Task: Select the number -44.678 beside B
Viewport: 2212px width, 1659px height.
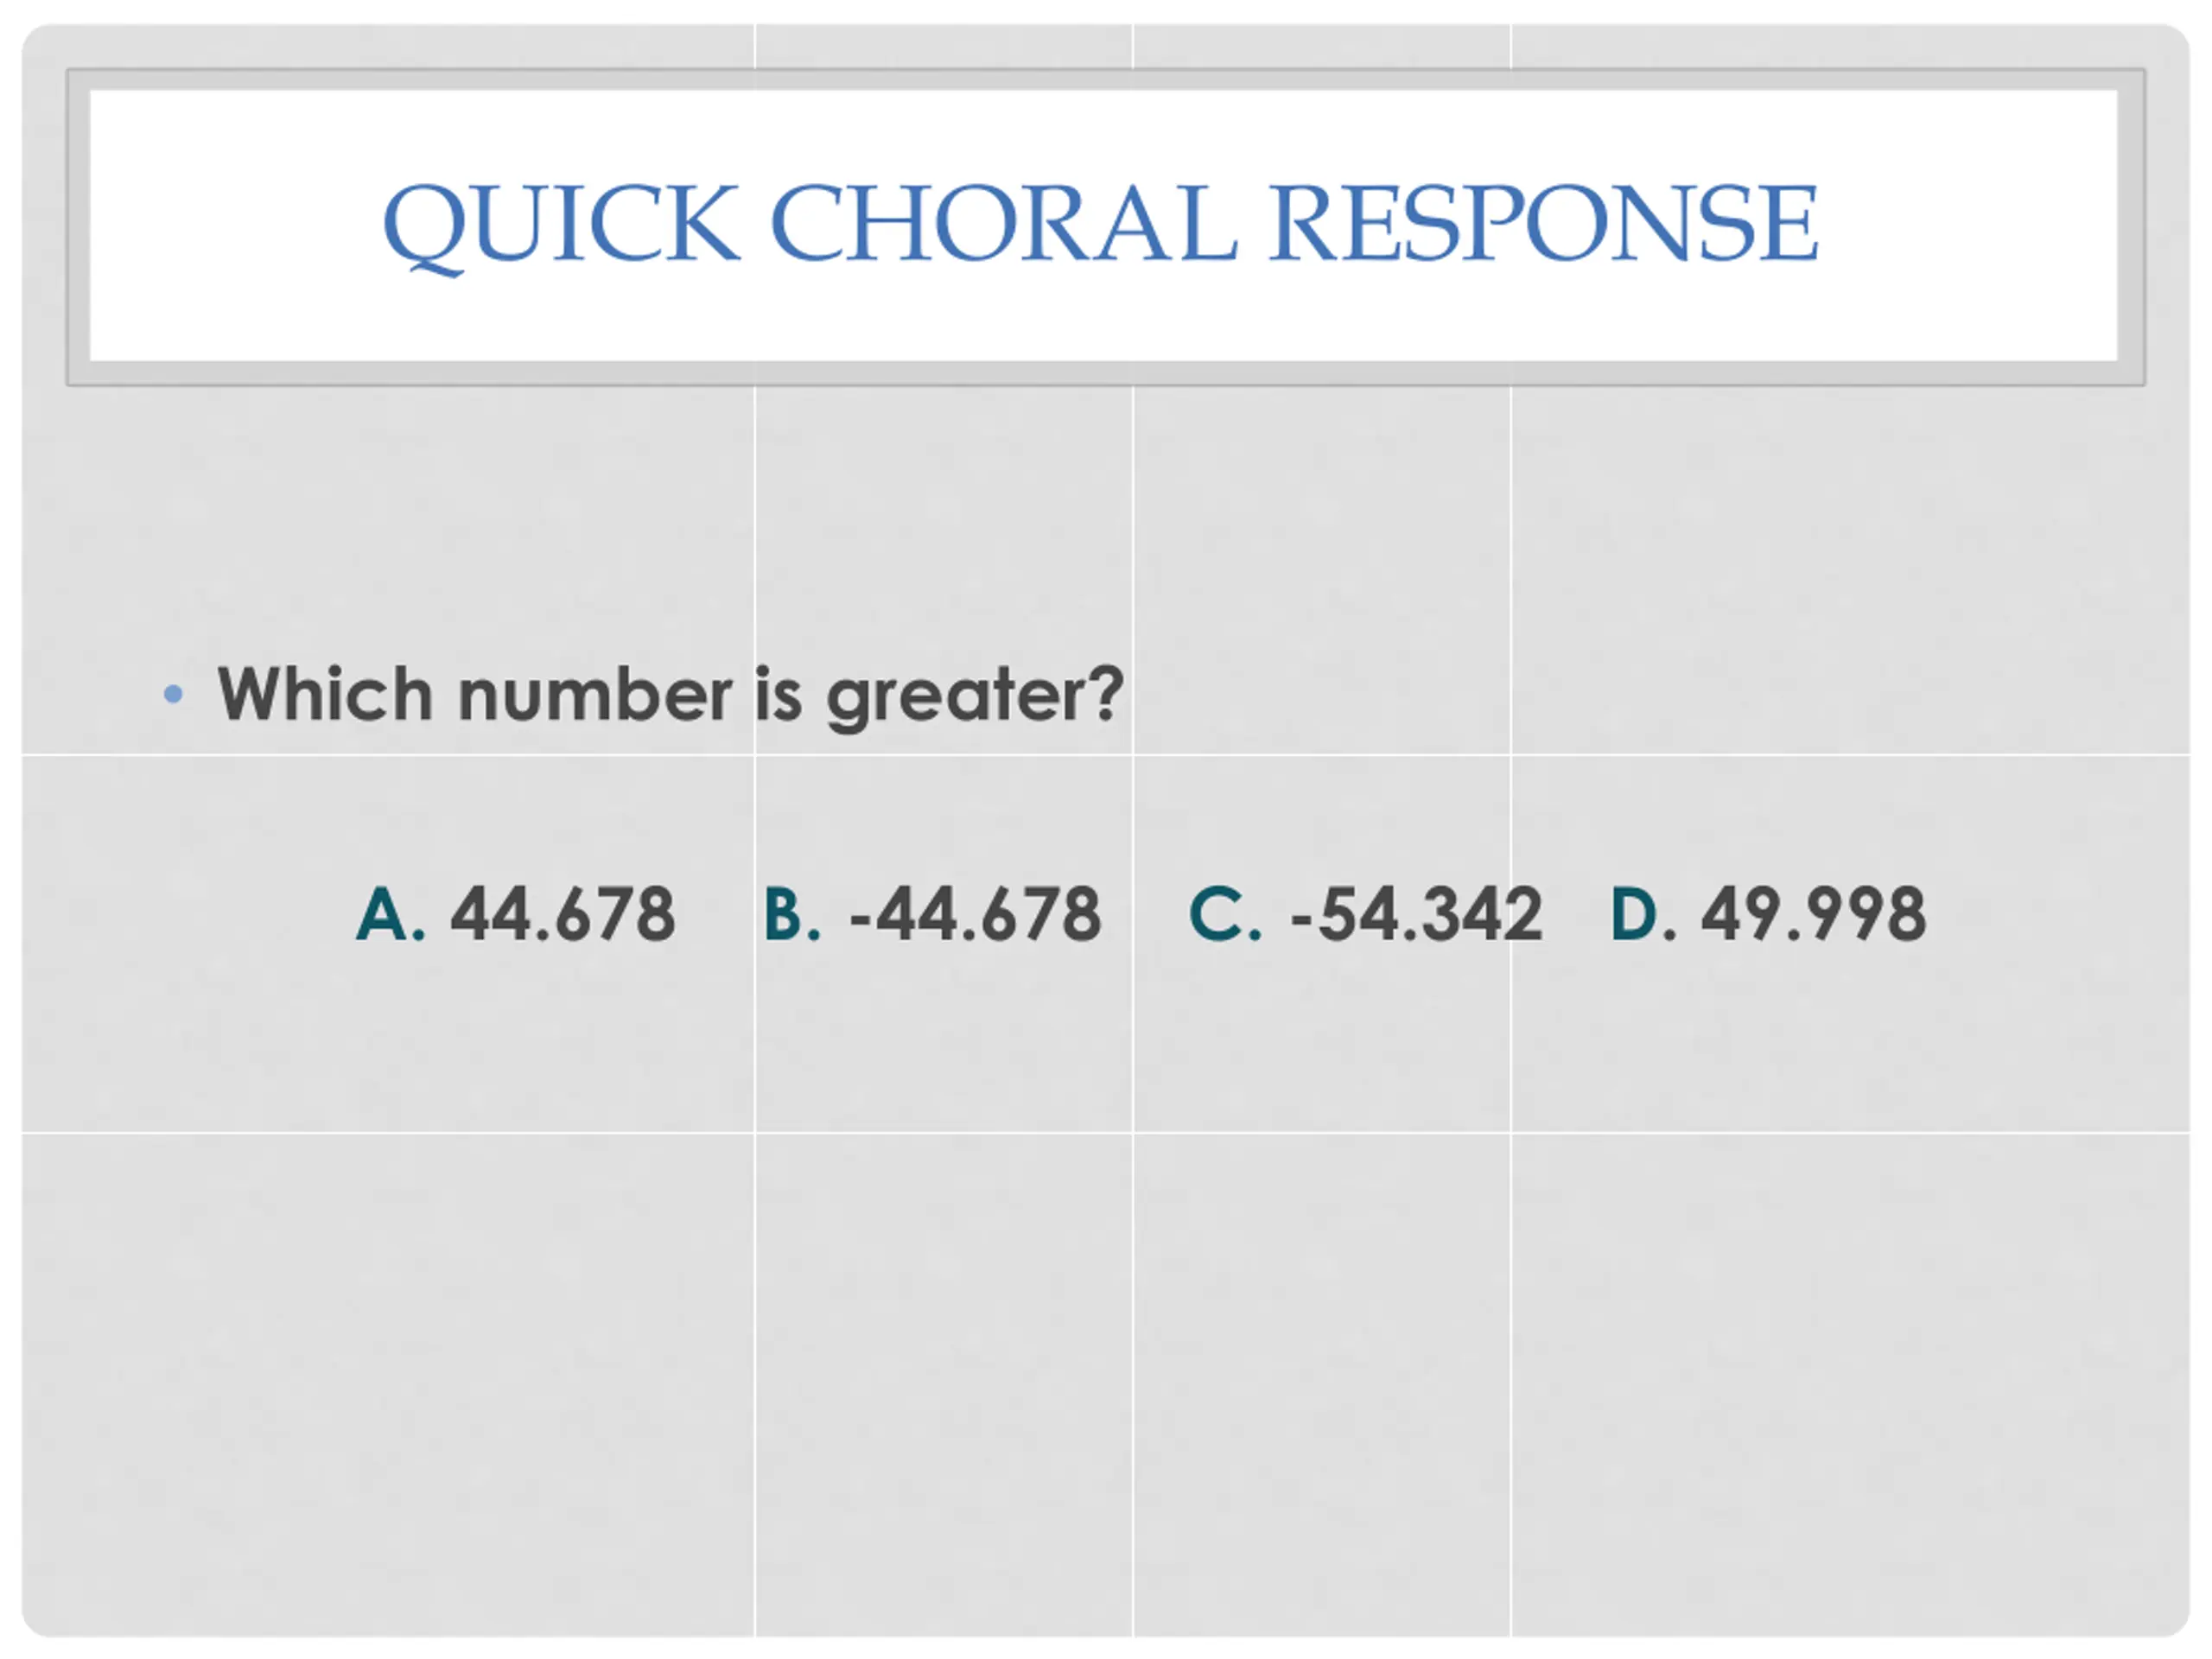Action: click(x=975, y=914)
